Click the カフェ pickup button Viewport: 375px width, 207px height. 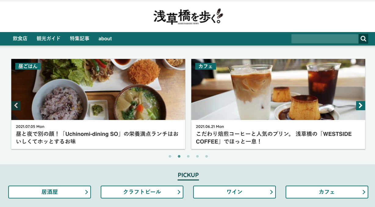[327, 192]
